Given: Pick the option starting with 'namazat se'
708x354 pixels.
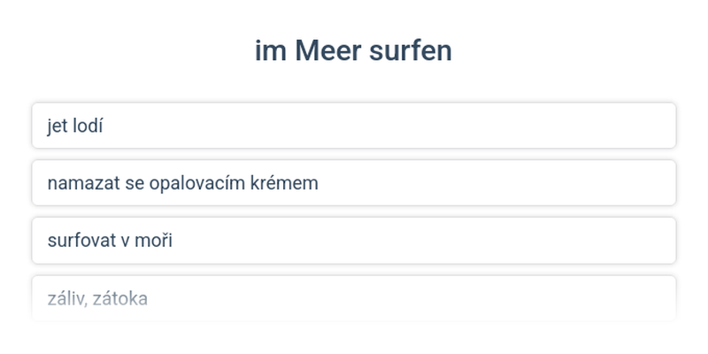Looking at the screenshot, I should [x=354, y=183].
